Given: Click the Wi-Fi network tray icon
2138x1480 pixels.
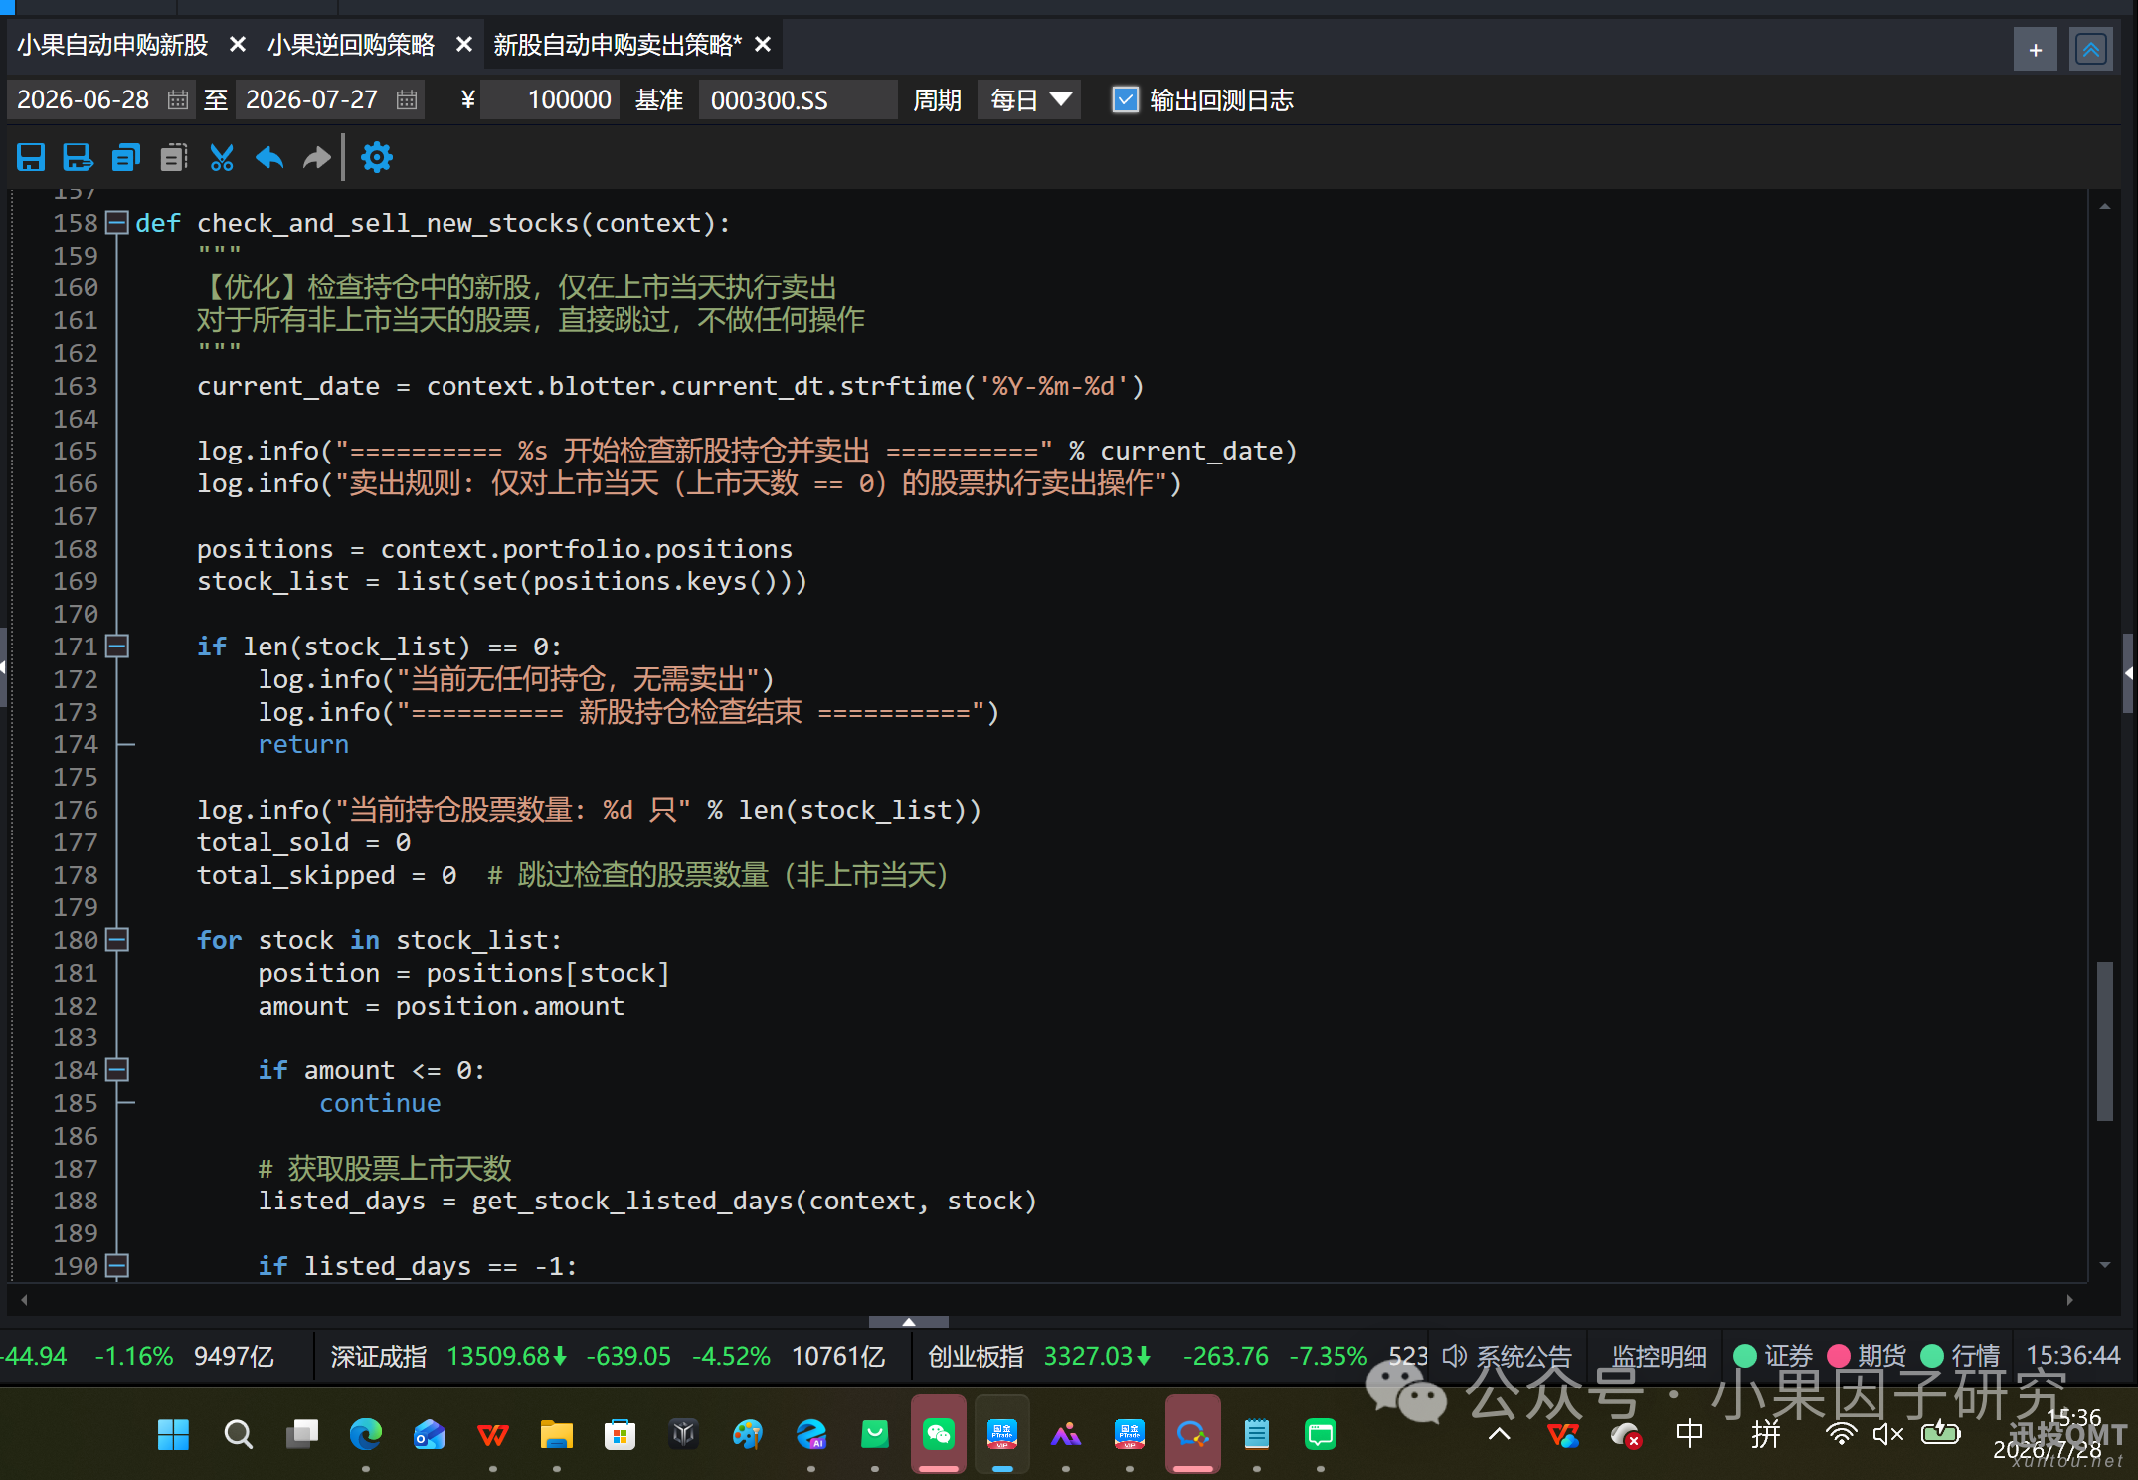Looking at the screenshot, I should [1841, 1434].
